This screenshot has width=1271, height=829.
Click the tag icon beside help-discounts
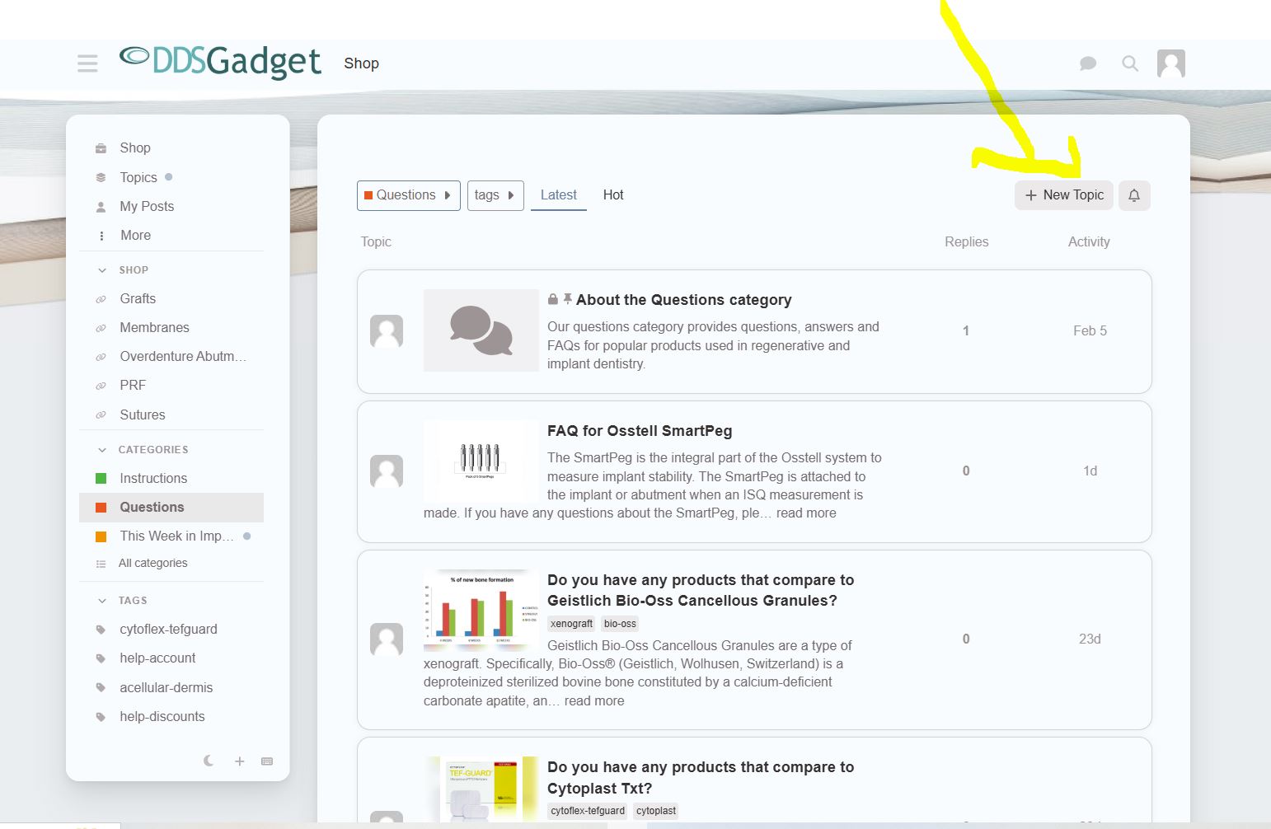coord(101,717)
